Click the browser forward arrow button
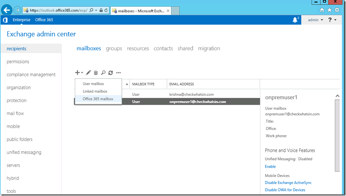The image size is (346, 196). 17,10
